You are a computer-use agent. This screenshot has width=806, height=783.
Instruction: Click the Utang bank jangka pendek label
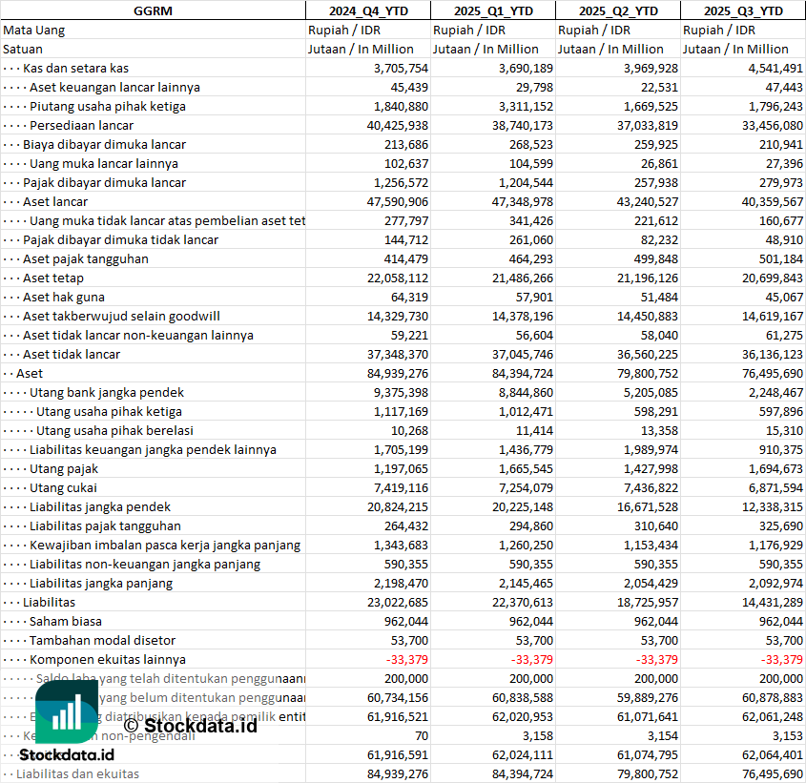coord(107,392)
